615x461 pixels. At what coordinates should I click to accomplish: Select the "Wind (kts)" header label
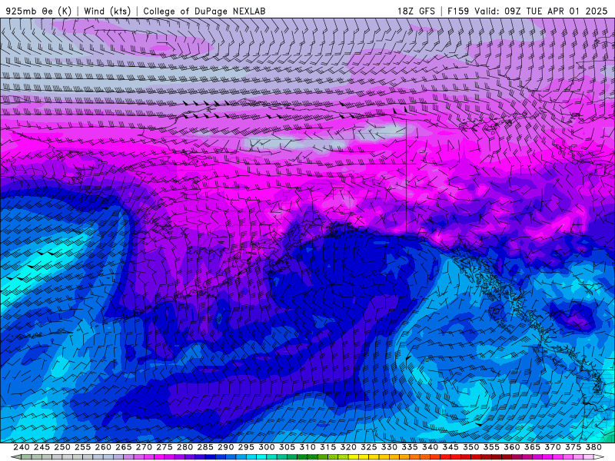(x=107, y=11)
